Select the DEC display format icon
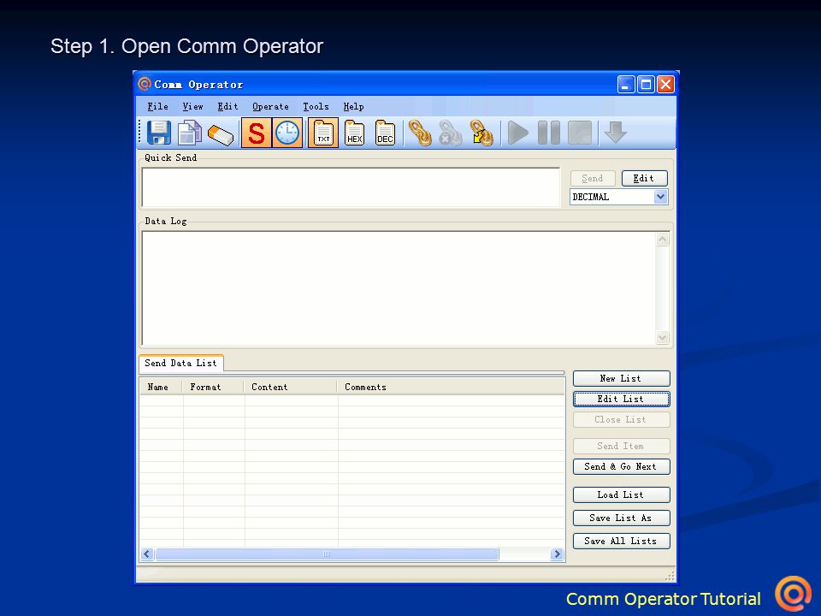821x616 pixels. click(385, 133)
